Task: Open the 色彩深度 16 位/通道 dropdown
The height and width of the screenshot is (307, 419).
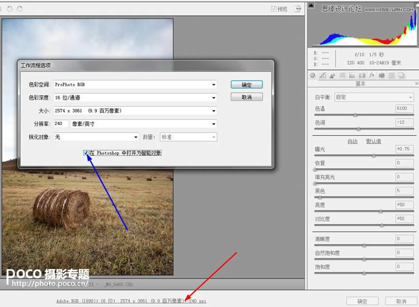Action: 213,98
